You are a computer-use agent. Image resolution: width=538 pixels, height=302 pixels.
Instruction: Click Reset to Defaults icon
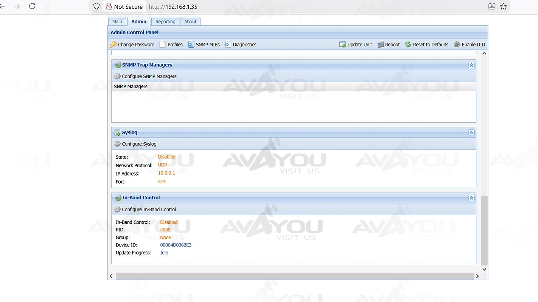click(408, 45)
